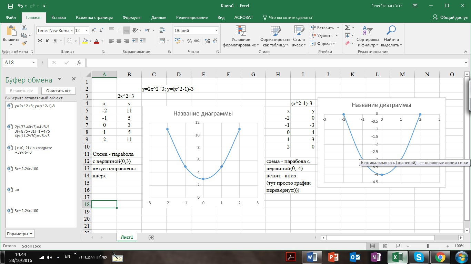Expand the formula bar

[465, 63]
